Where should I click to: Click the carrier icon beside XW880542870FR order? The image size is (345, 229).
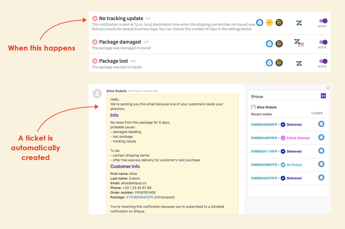(321, 137)
